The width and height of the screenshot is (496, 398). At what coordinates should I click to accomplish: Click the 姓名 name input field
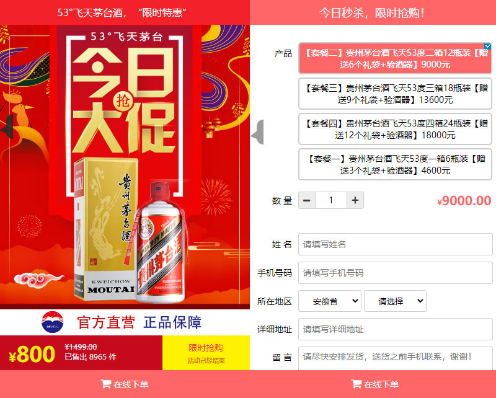click(395, 244)
